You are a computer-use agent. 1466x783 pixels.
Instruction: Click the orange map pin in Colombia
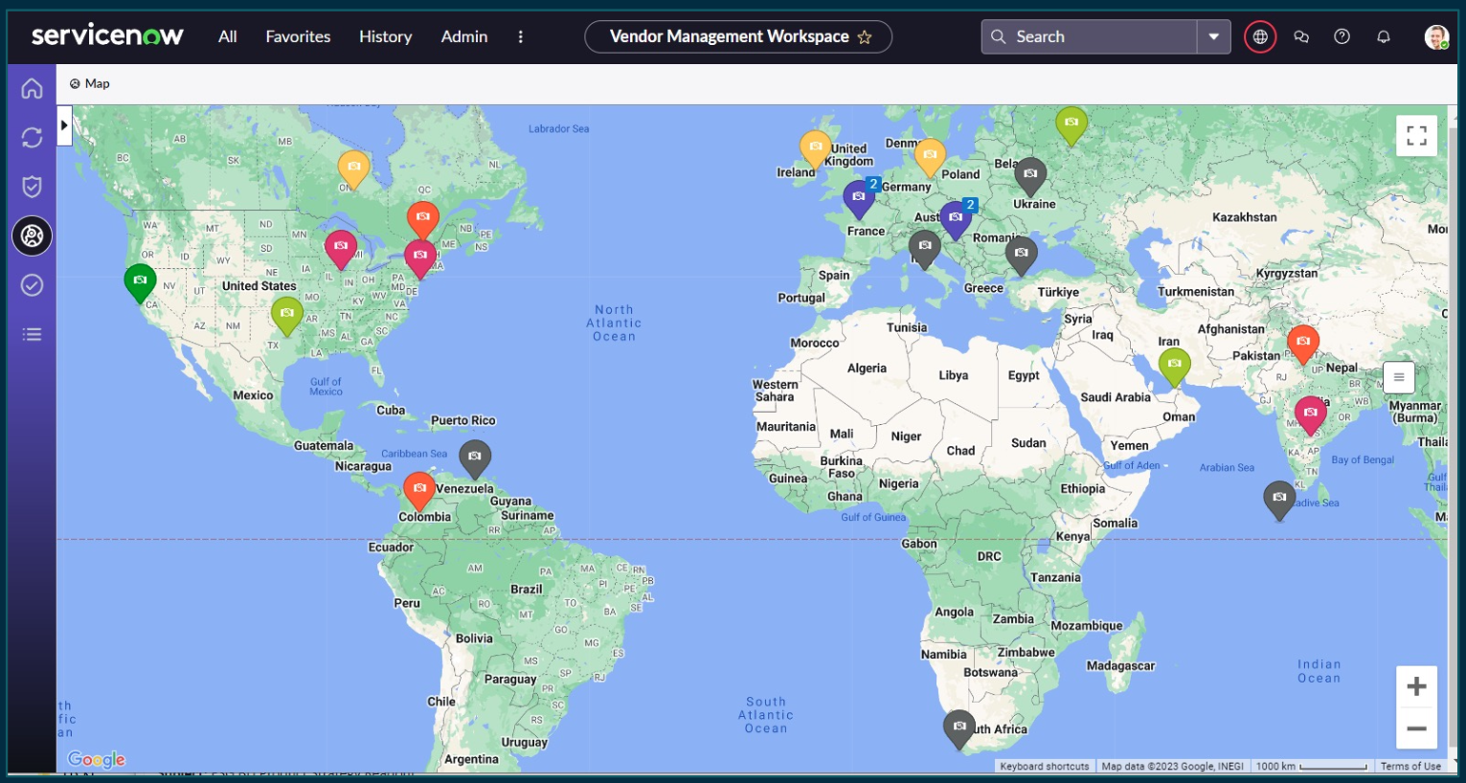tap(419, 490)
